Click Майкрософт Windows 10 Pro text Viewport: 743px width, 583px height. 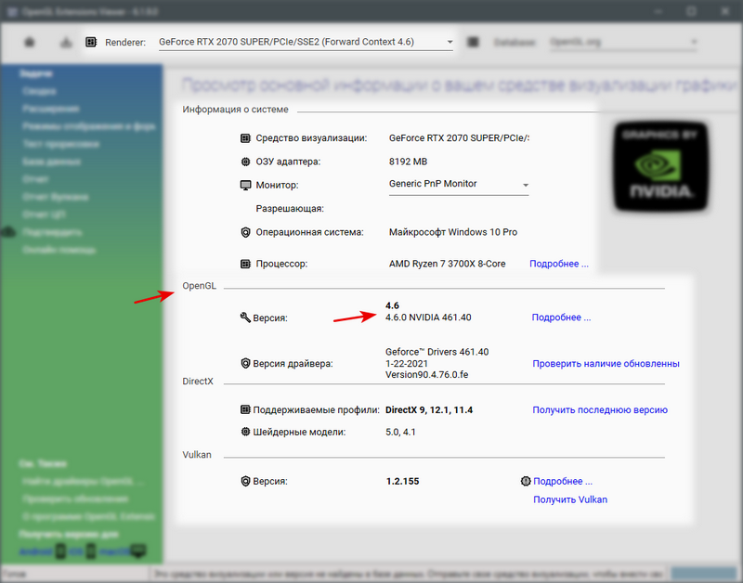click(453, 232)
